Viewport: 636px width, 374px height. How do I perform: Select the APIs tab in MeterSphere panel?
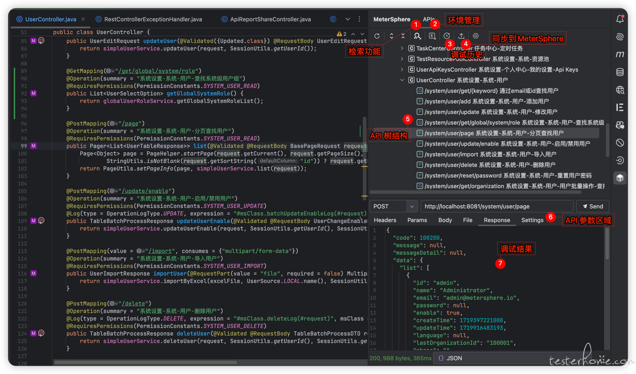pos(428,19)
